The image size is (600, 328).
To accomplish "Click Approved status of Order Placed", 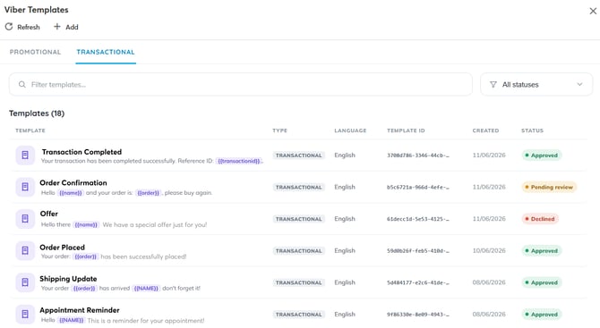I will [542, 250].
